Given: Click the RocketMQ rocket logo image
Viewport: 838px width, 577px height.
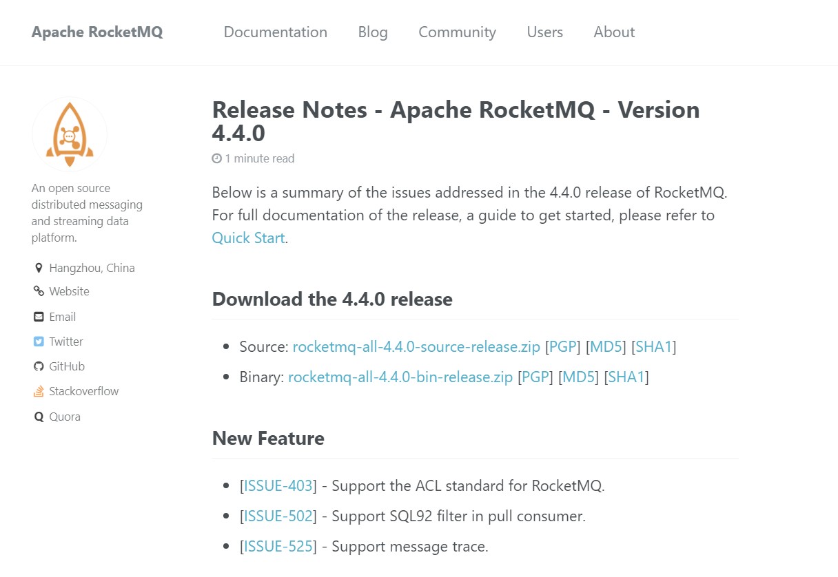Looking at the screenshot, I should [x=70, y=134].
